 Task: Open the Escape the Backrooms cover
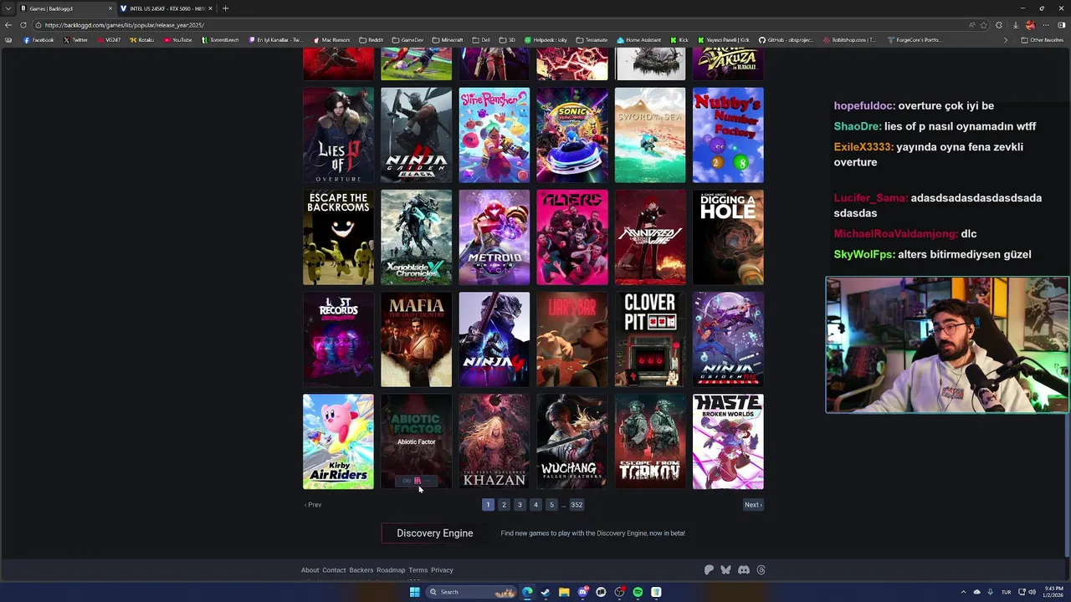338,237
